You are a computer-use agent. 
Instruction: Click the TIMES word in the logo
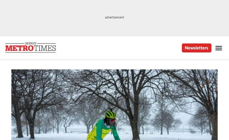pos(45,48)
